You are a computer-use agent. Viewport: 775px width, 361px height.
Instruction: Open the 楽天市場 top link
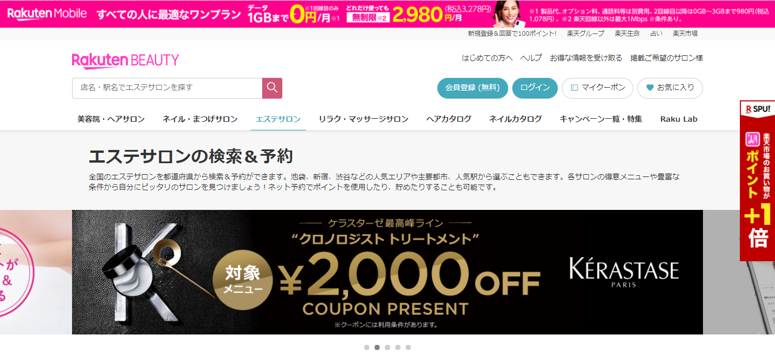(x=685, y=33)
